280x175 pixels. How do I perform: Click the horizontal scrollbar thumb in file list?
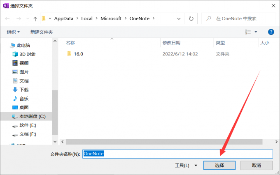(x=164, y=142)
